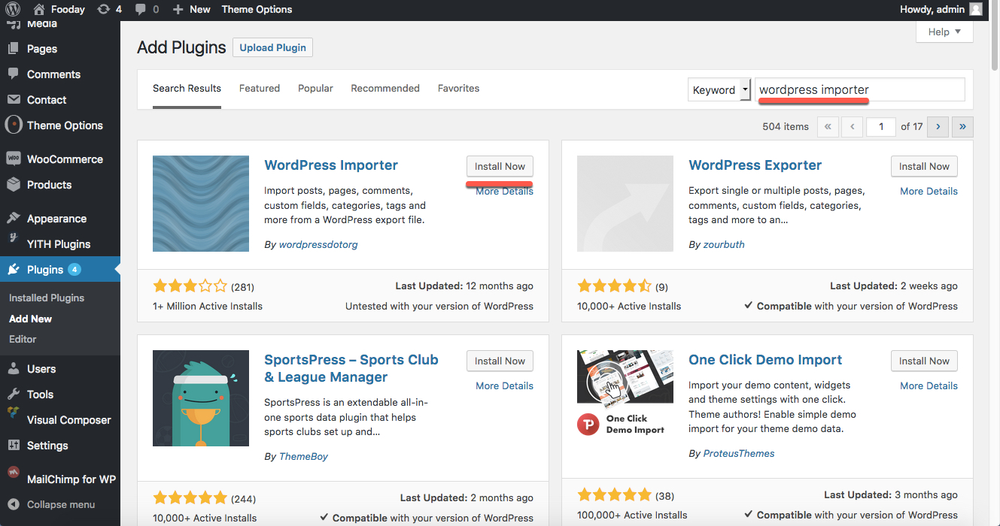Select Add New plugins submenu item
This screenshot has height=526, width=1000.
coord(30,319)
